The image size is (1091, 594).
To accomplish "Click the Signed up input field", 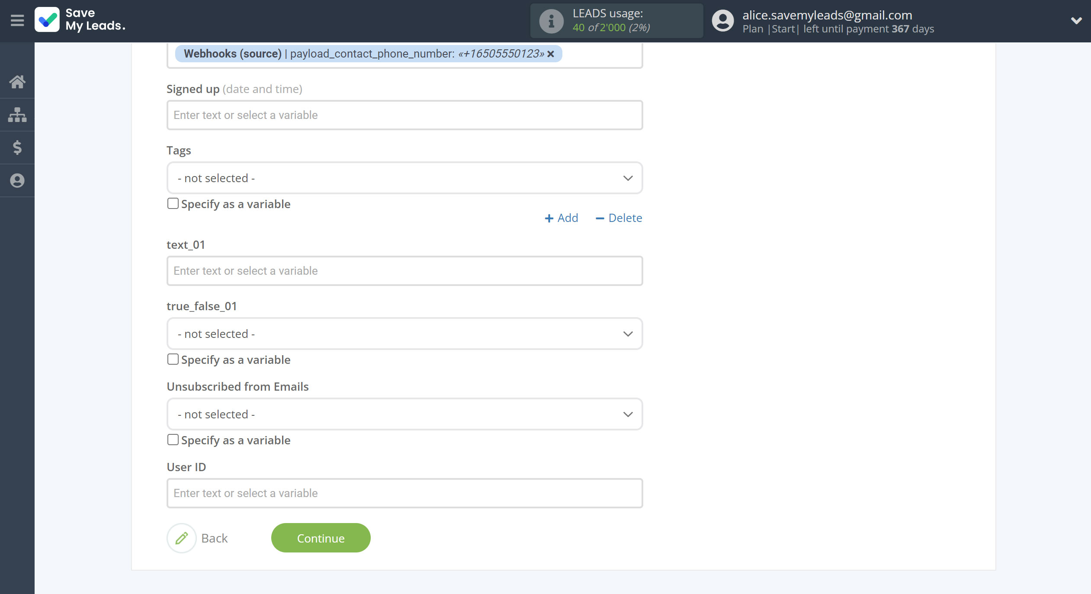I will tap(404, 115).
